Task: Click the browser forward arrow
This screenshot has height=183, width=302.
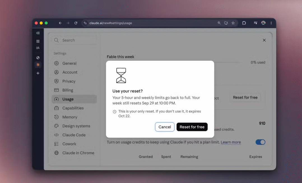Action: 68,23
